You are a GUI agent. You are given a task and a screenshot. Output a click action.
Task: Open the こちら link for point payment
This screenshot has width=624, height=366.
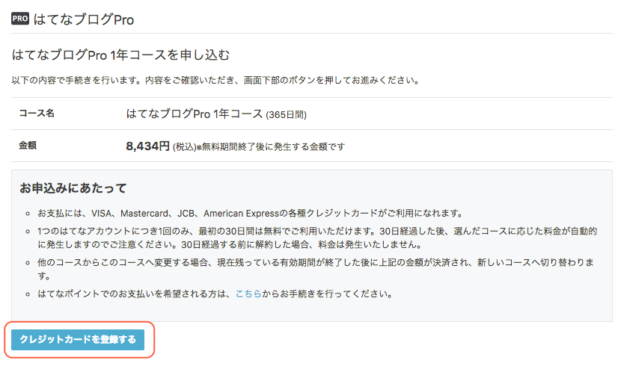coord(248,294)
